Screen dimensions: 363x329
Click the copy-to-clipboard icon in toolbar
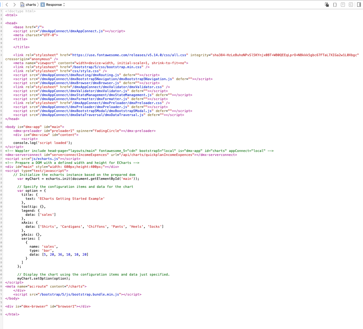pos(327,5)
